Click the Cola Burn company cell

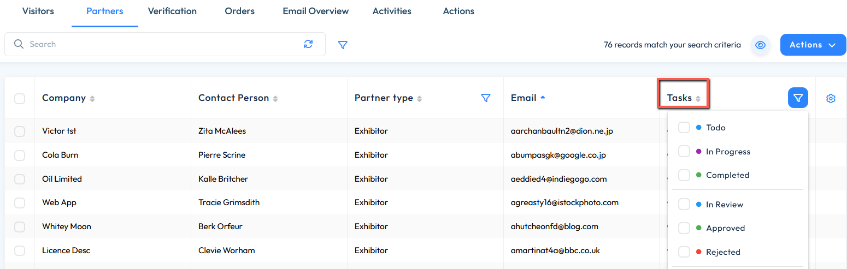coord(60,155)
